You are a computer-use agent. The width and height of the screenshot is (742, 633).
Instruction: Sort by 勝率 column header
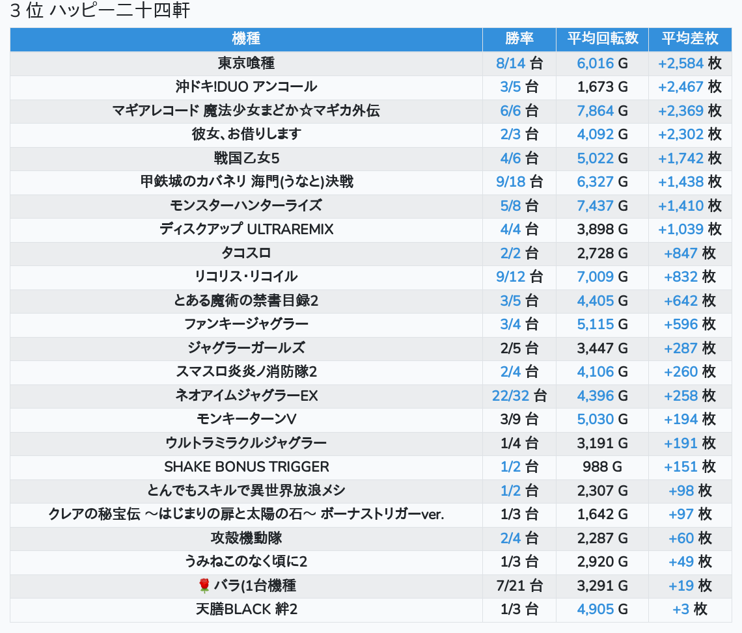tap(519, 39)
